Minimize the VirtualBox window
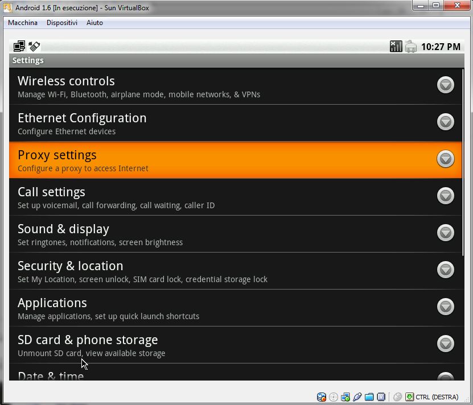The height and width of the screenshot is (405, 473). [421, 6]
